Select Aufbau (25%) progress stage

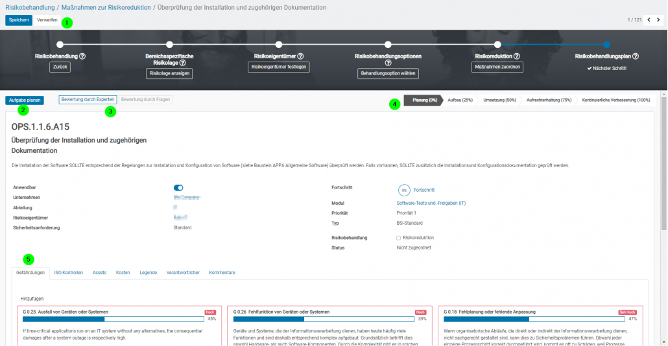pyautogui.click(x=460, y=100)
